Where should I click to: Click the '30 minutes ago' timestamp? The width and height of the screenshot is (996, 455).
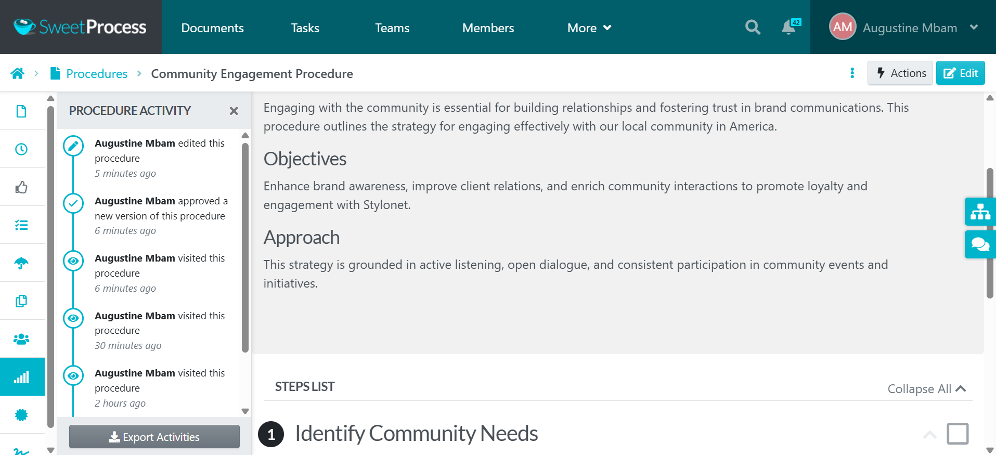coord(128,345)
